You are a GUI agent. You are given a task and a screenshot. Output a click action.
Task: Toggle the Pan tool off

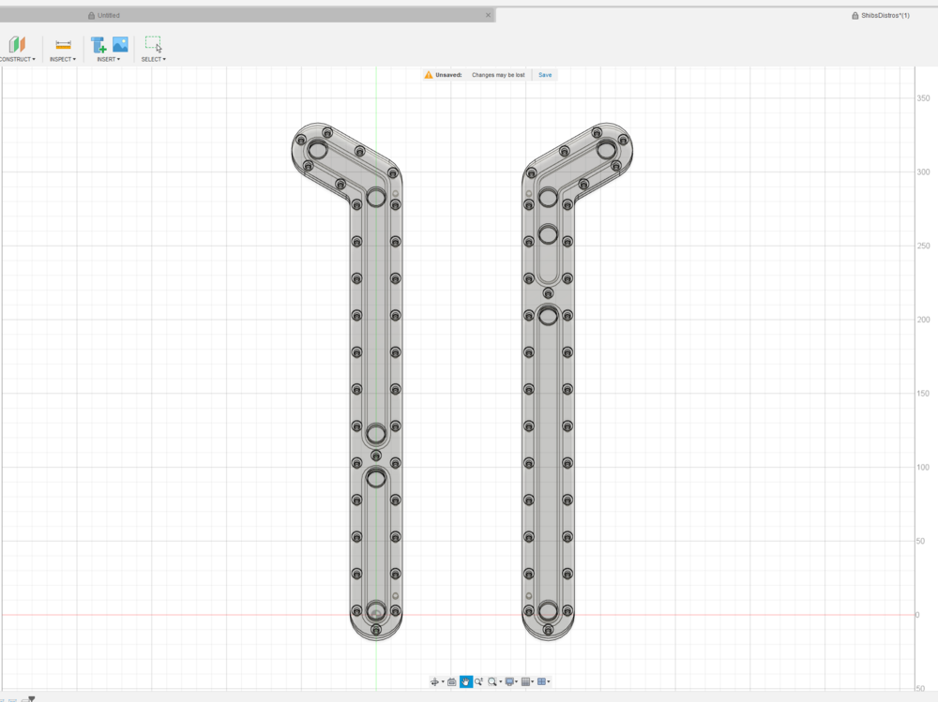[x=464, y=681]
